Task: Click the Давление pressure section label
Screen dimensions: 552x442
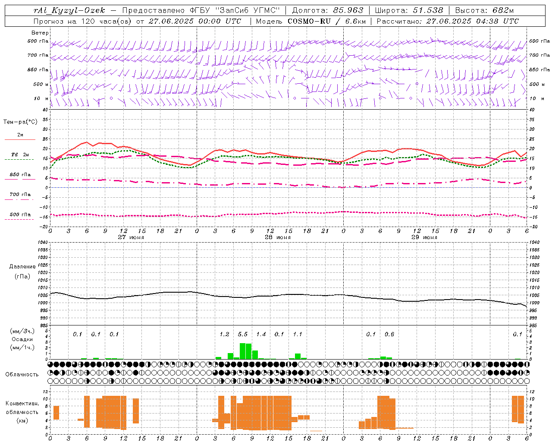Action: coord(22,267)
